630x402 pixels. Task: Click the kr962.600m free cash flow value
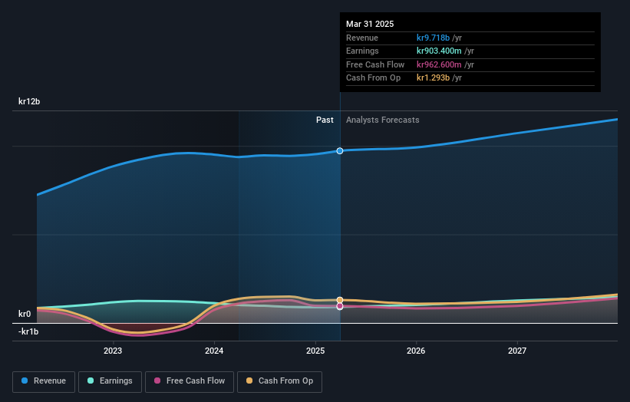point(439,64)
